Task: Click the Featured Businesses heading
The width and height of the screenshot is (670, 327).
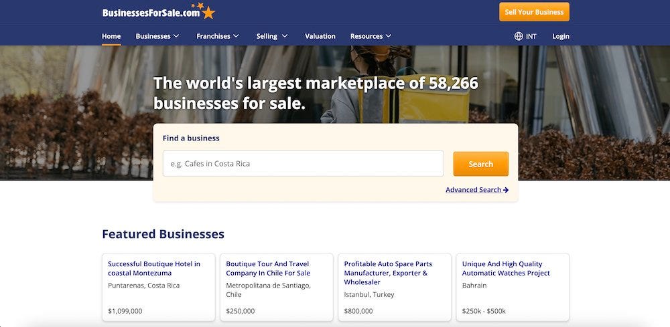Action: [x=163, y=234]
